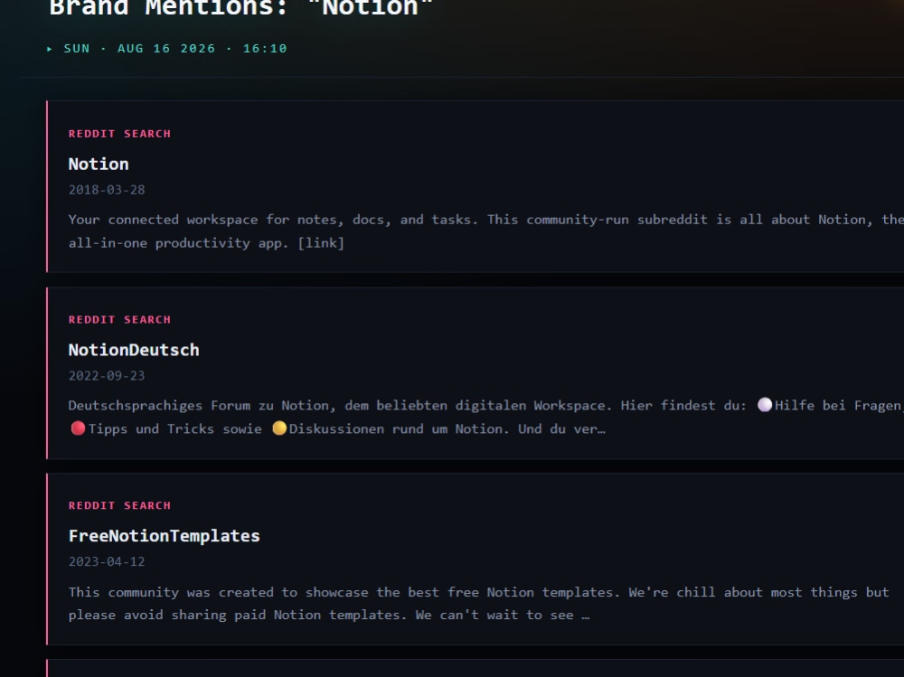
Task: Click the red circle emoji before Tipps
Action: [x=78, y=428]
